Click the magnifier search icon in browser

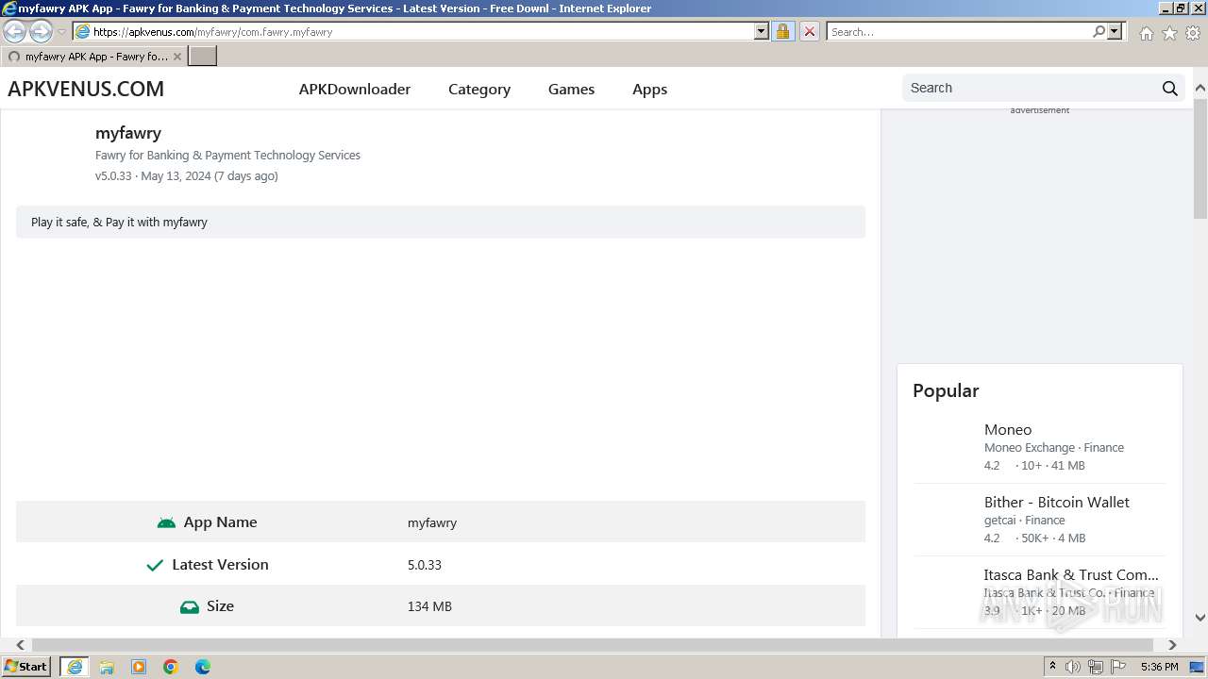coord(1099,31)
